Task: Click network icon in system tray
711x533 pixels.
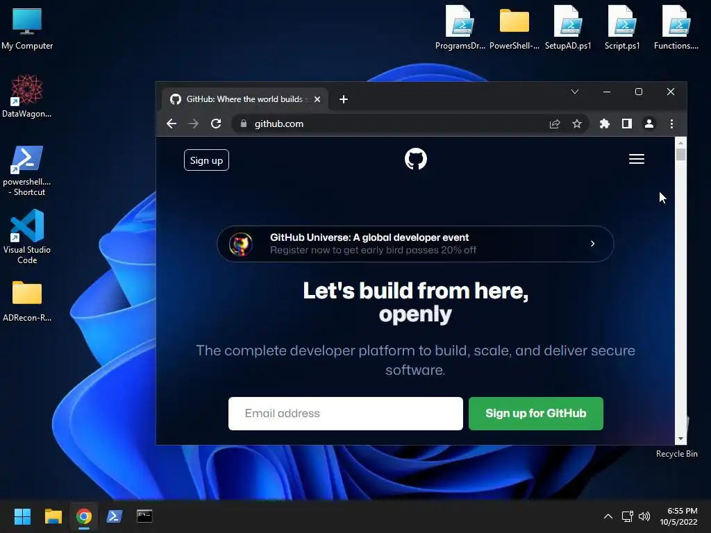Action: pyautogui.click(x=627, y=516)
